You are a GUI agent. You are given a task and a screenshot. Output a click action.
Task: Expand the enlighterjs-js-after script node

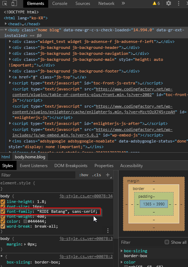point(10,123)
